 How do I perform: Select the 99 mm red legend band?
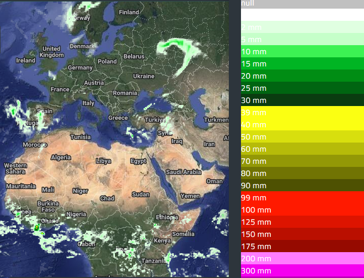pyautogui.click(x=302, y=198)
